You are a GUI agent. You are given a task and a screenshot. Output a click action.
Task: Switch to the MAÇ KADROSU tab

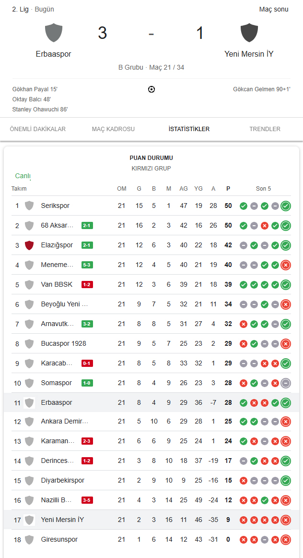(x=113, y=129)
